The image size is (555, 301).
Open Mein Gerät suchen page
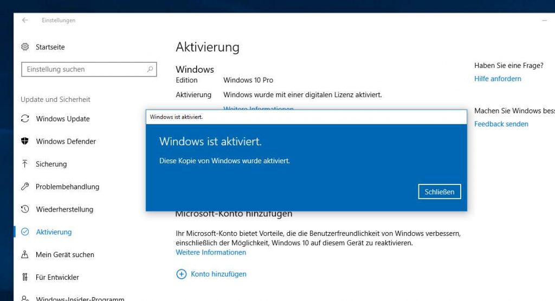point(65,254)
